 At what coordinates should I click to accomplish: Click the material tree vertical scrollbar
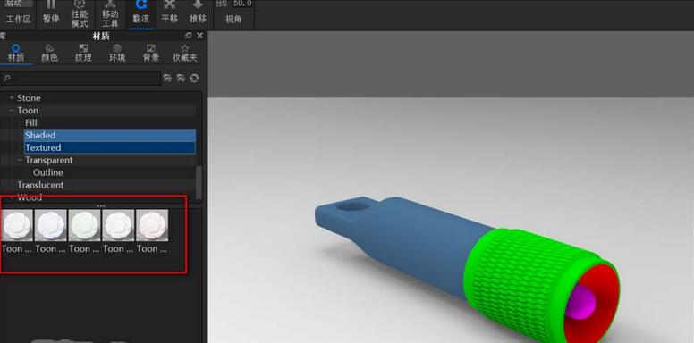point(199,182)
